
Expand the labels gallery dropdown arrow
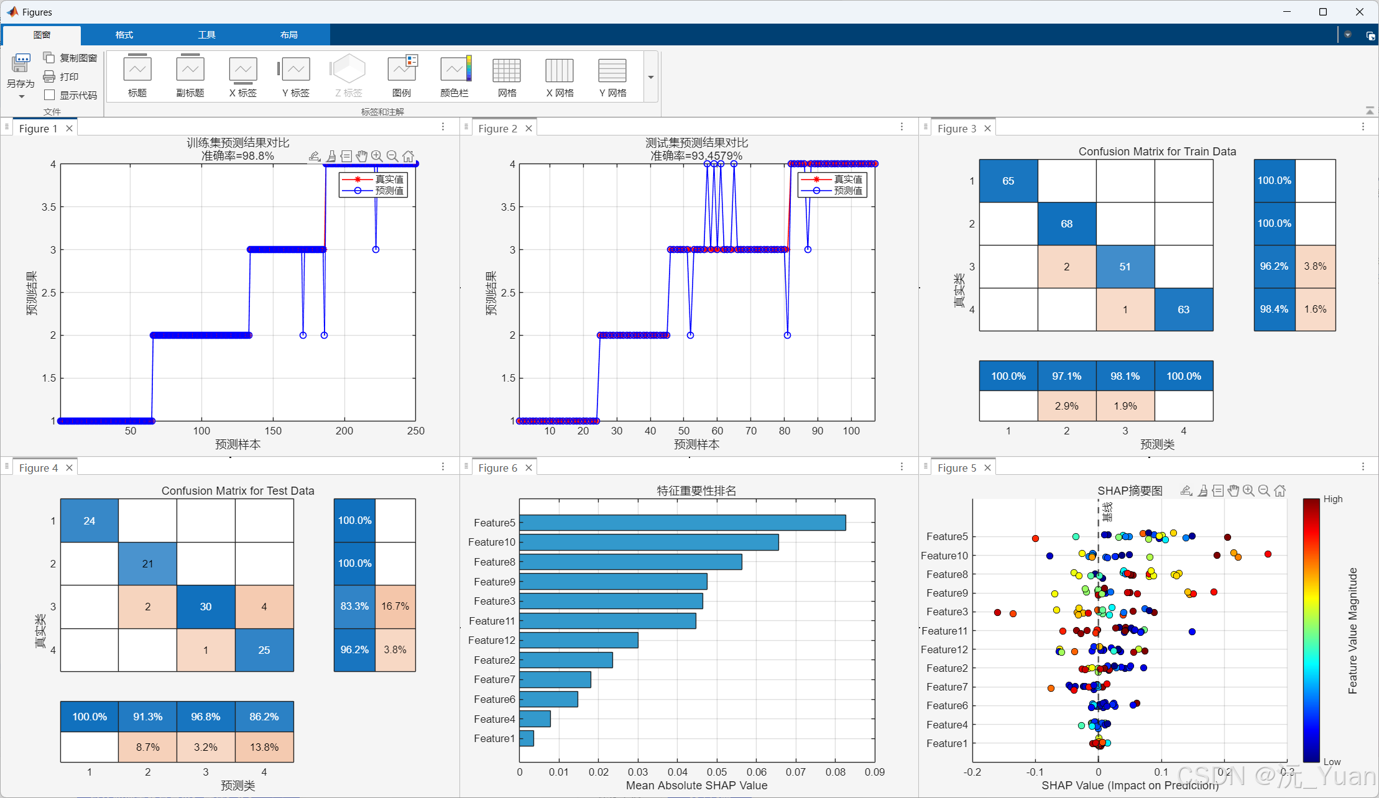coord(651,77)
